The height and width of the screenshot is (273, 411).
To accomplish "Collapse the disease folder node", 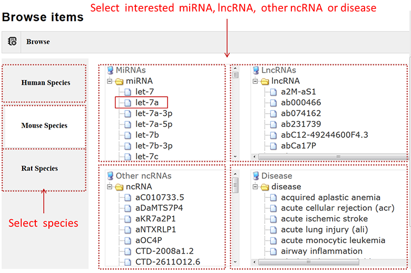I will (x=256, y=187).
